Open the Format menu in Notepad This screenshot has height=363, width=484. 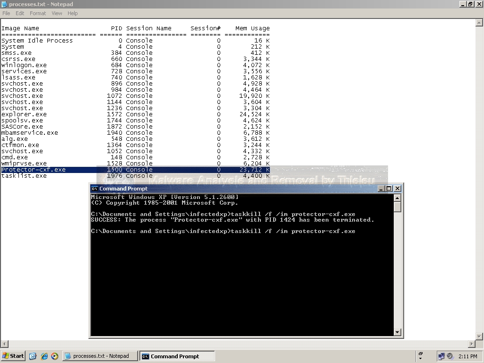(x=38, y=13)
